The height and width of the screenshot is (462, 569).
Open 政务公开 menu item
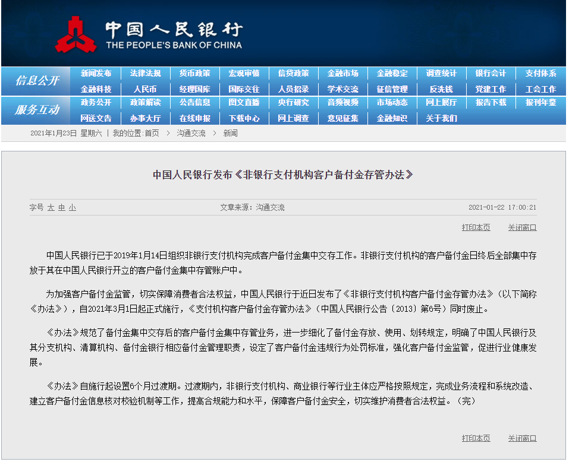click(96, 103)
